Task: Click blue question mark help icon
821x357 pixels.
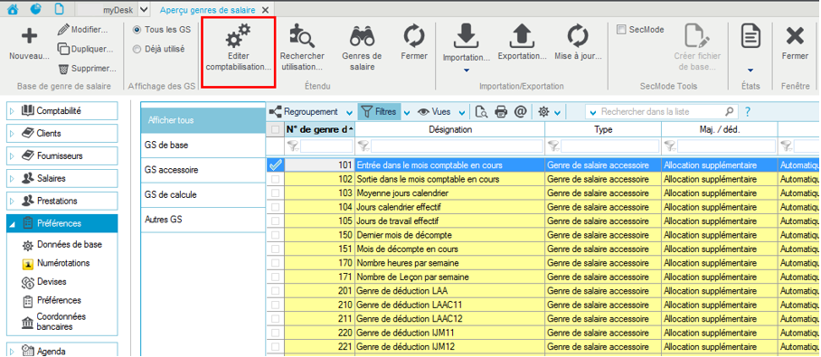Action: coord(748,111)
